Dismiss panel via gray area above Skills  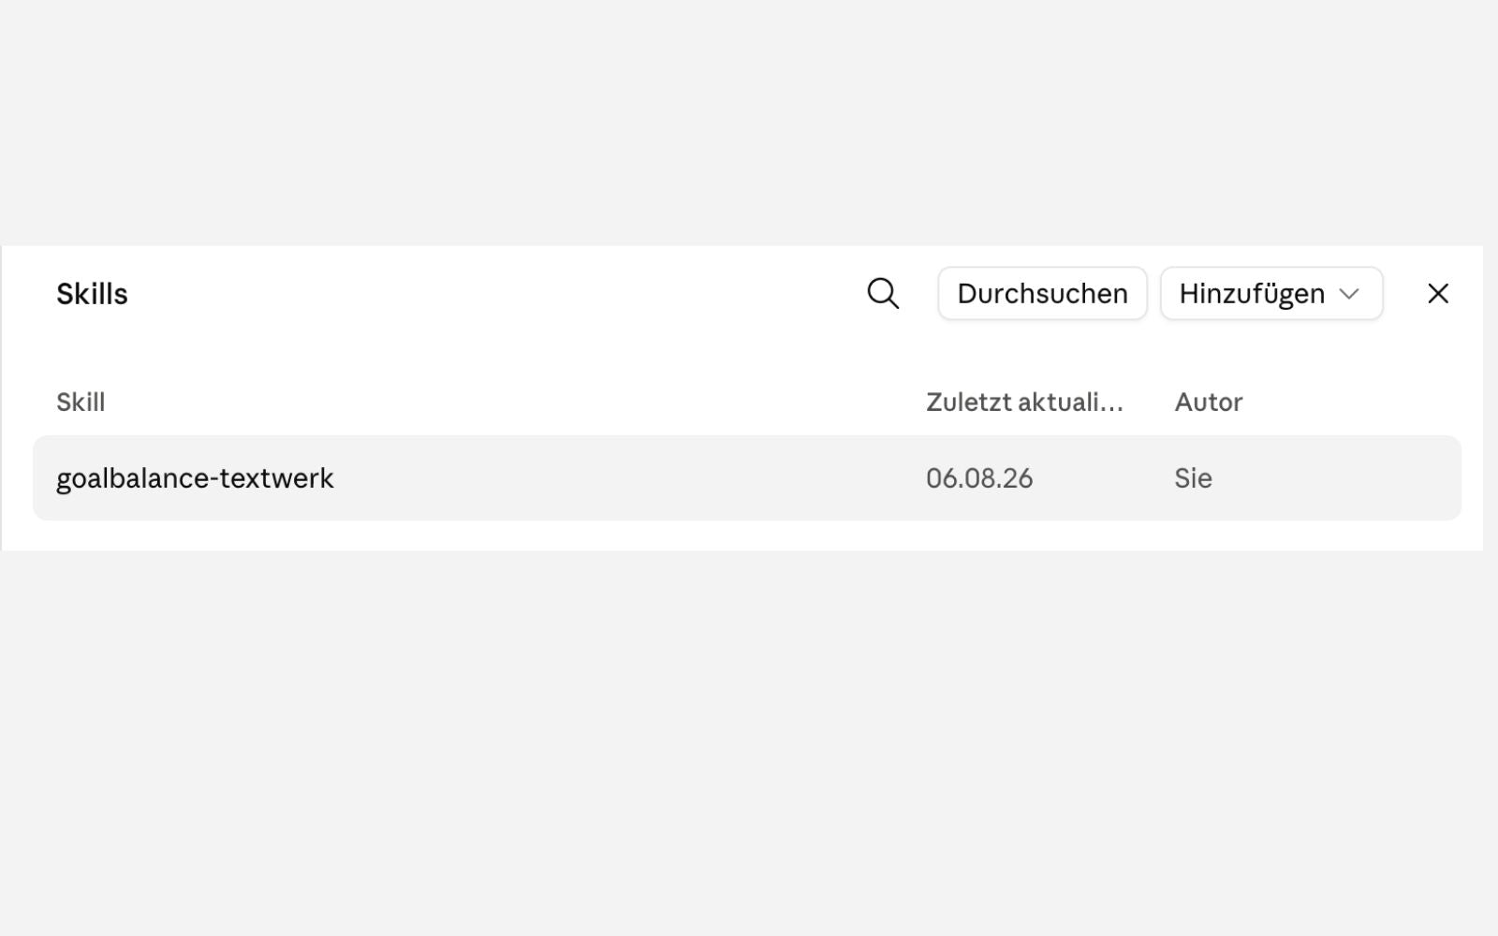[749, 122]
